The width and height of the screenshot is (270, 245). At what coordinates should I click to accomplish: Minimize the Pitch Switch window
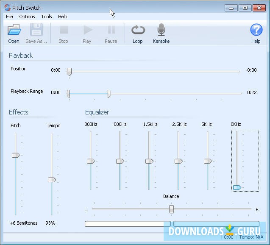(x=231, y=8)
